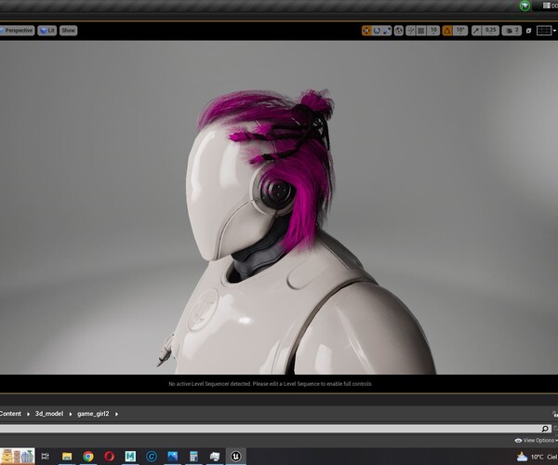Viewport: 558px width, 465px height.
Task: Click the search magnifier icon
Action: point(546,429)
